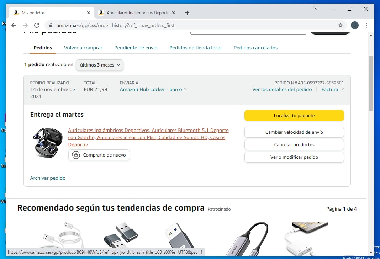Screen dimensions: 380x259
Task: Open a new browser tab
Action: click(187, 13)
